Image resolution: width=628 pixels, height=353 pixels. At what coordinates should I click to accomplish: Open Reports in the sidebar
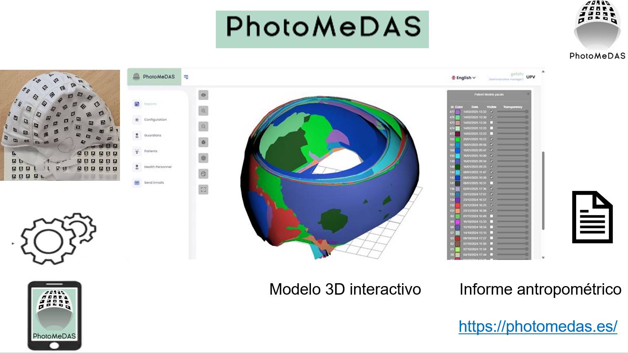point(145,104)
